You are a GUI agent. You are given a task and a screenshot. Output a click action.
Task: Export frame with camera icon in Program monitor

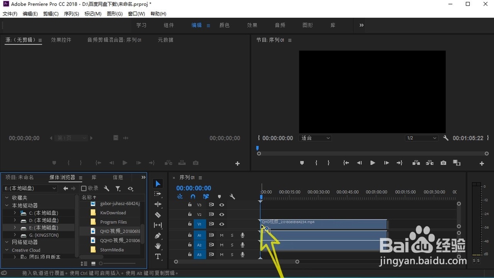(x=443, y=163)
